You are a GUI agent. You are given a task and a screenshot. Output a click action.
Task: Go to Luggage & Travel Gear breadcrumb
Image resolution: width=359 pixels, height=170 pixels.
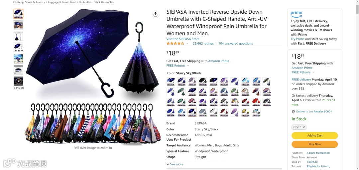click(62, 2)
